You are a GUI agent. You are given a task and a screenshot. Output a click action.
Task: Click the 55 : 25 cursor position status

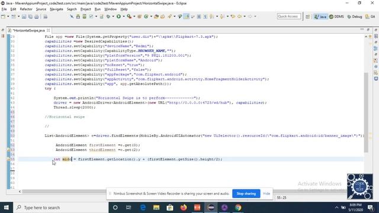(x=281, y=198)
